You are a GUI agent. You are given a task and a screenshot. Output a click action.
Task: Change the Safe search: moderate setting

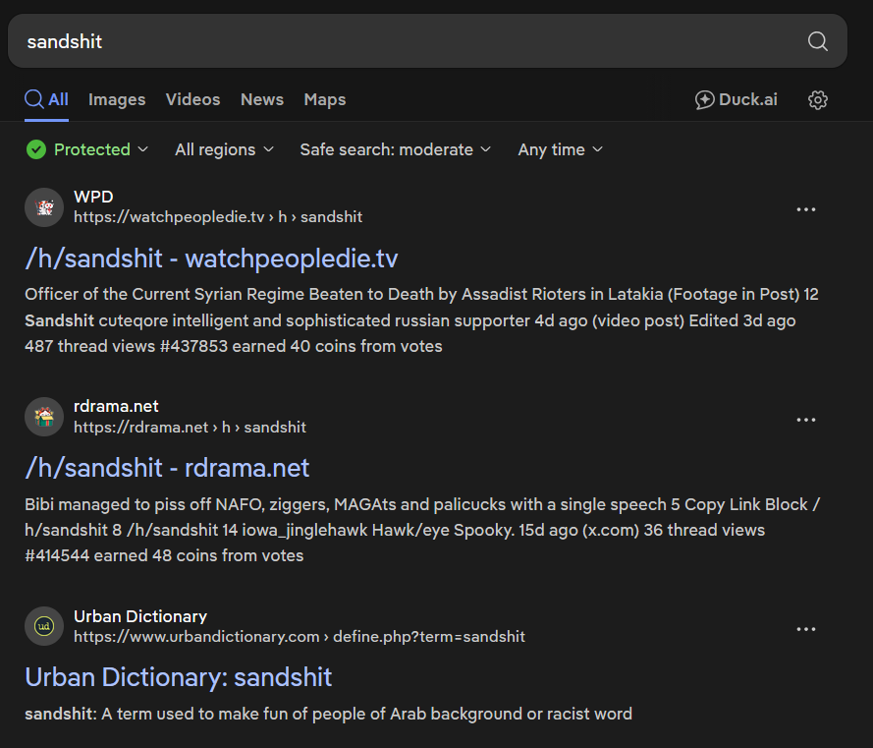[x=395, y=149]
